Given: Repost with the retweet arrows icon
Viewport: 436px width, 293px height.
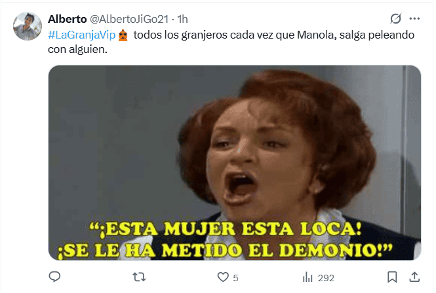Looking at the screenshot, I should (139, 277).
